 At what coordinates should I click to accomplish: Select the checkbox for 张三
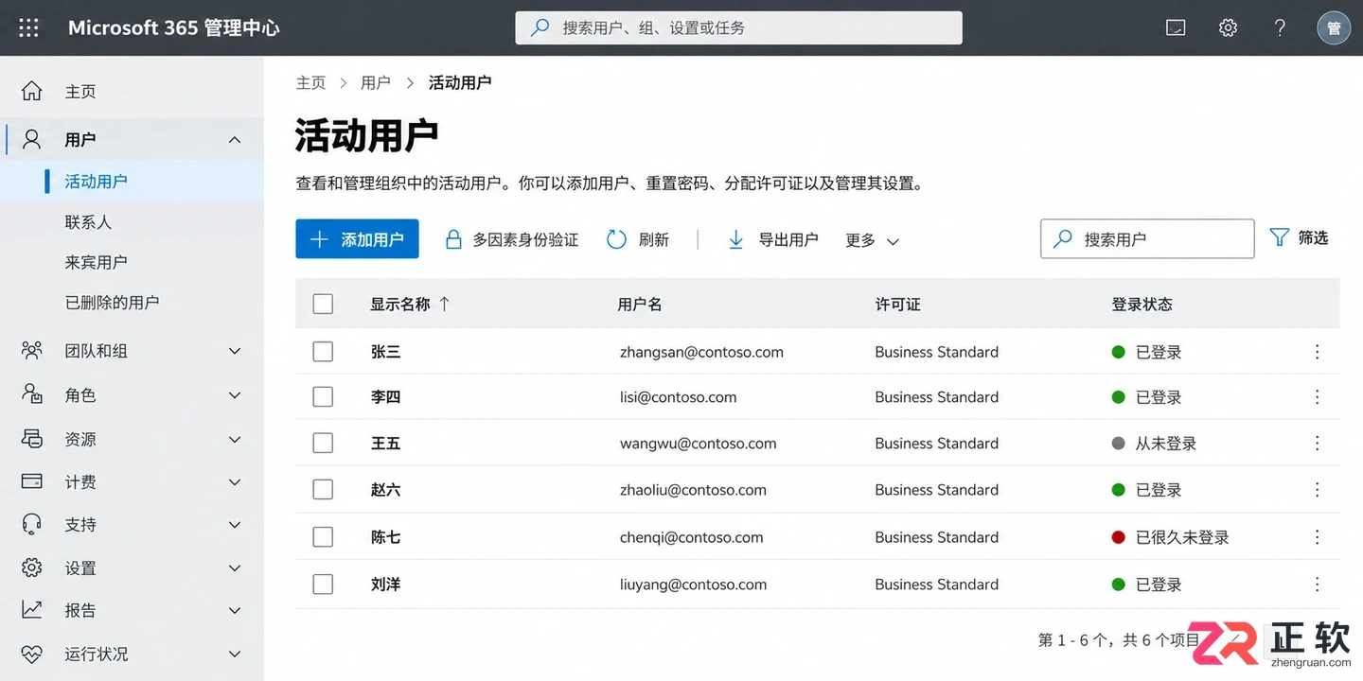click(x=323, y=352)
